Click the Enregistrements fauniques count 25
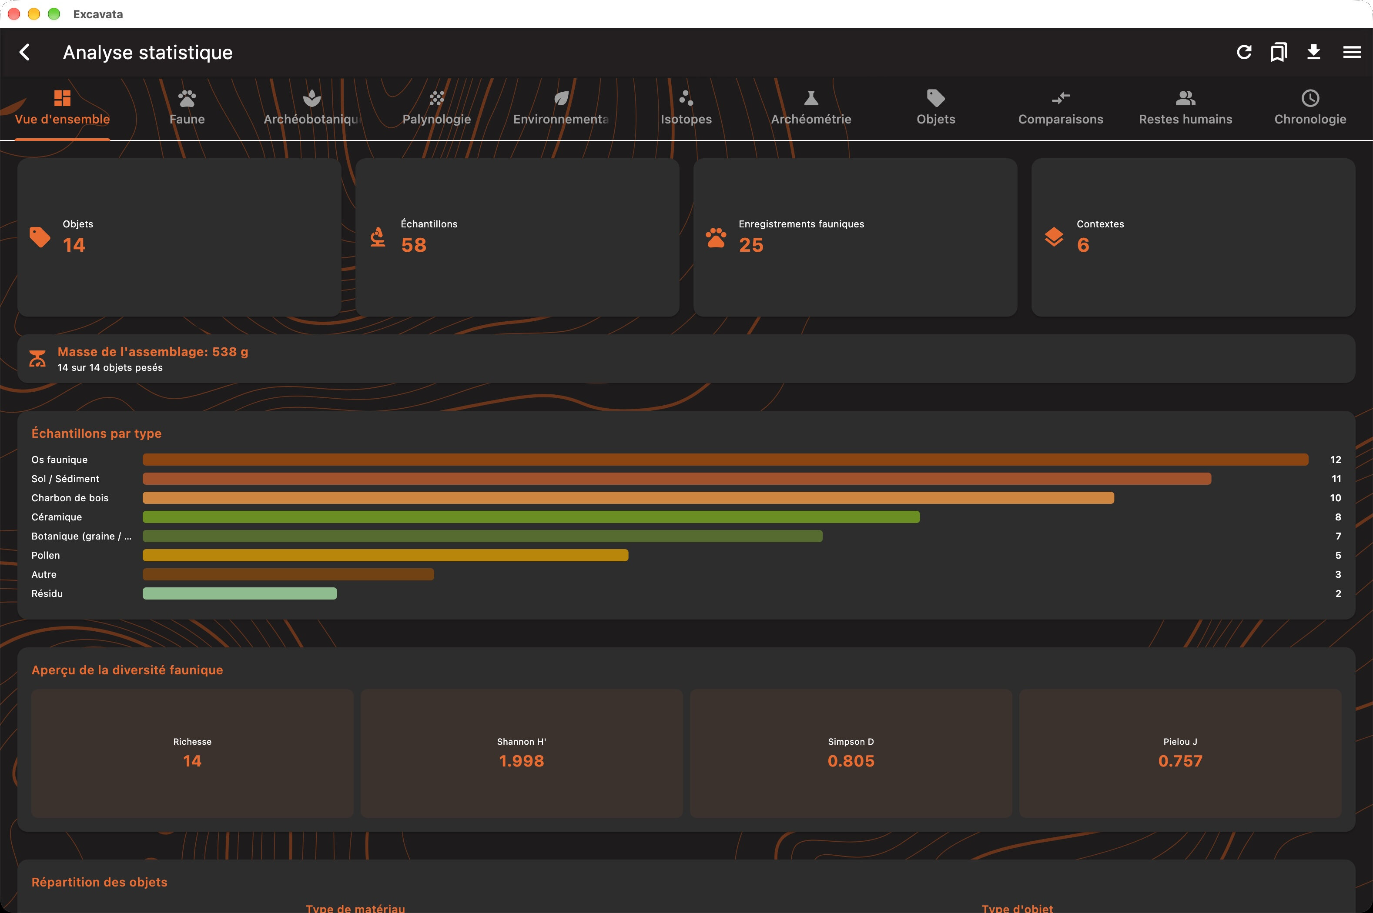This screenshot has width=1373, height=913. point(751,245)
